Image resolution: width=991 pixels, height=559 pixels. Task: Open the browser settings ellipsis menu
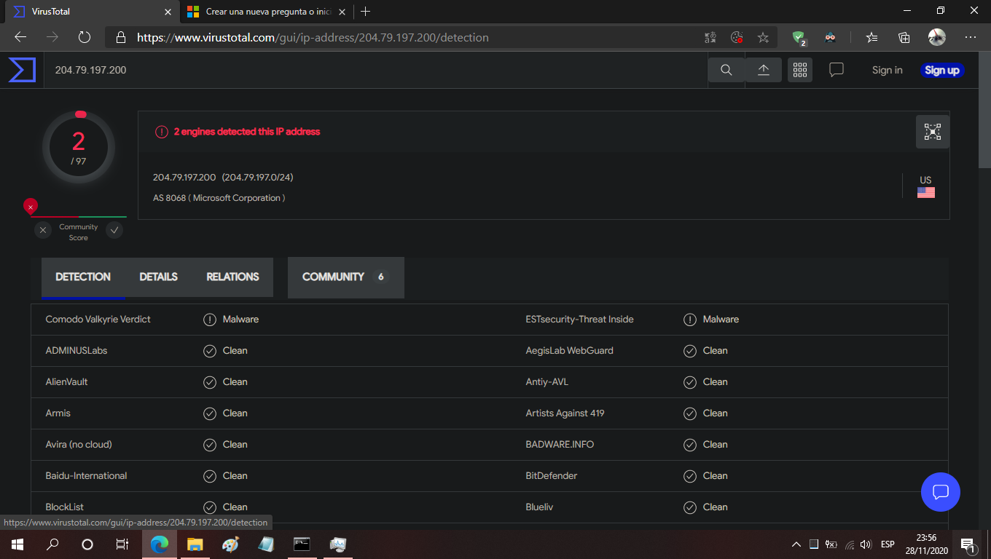point(971,37)
